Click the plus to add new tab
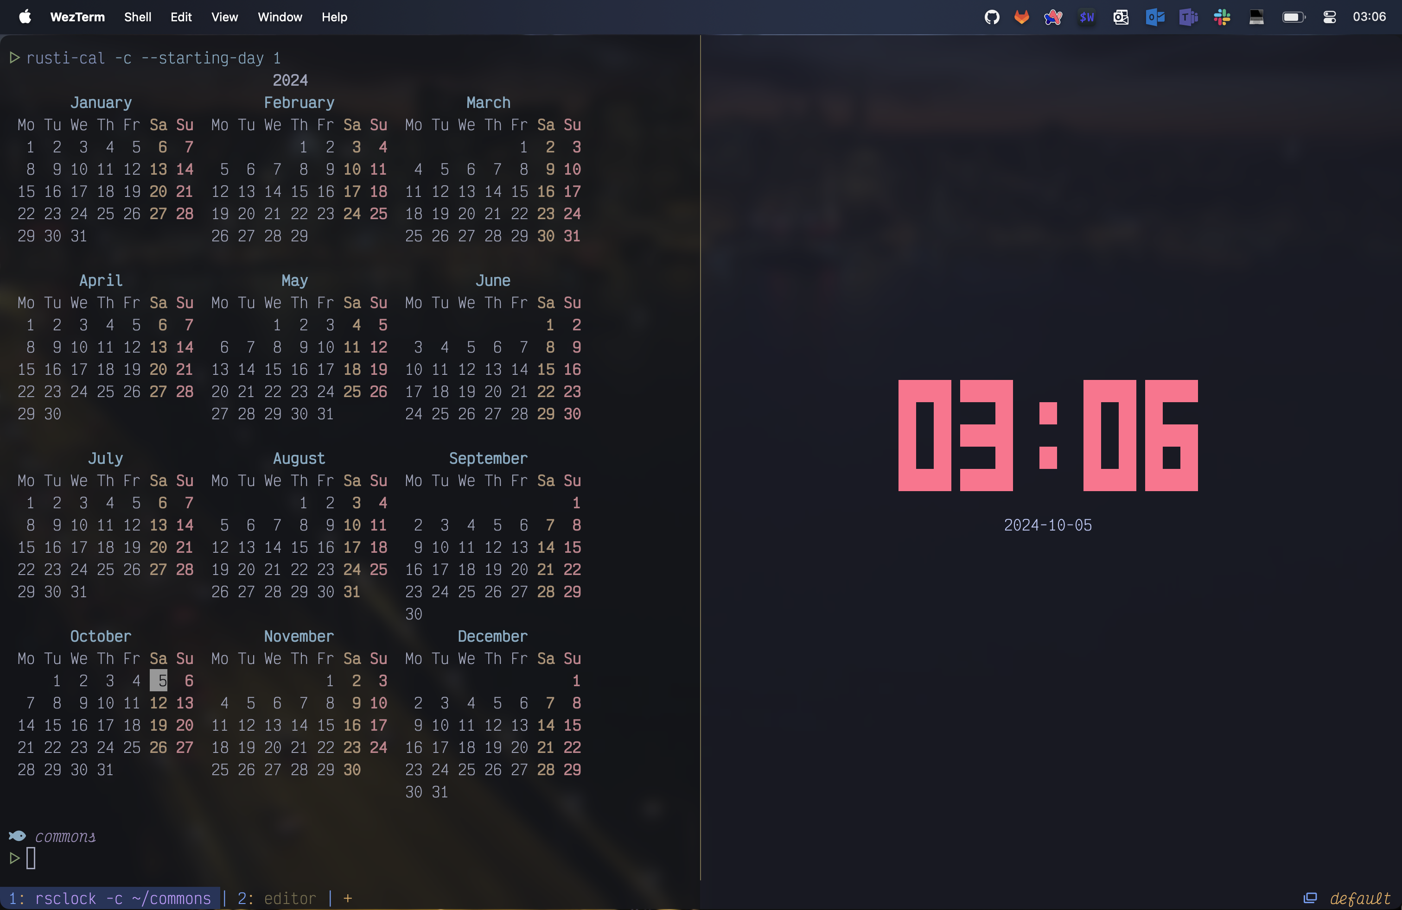 point(348,898)
